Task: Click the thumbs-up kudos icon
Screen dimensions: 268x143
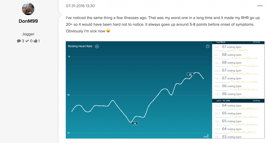Action: point(35,41)
